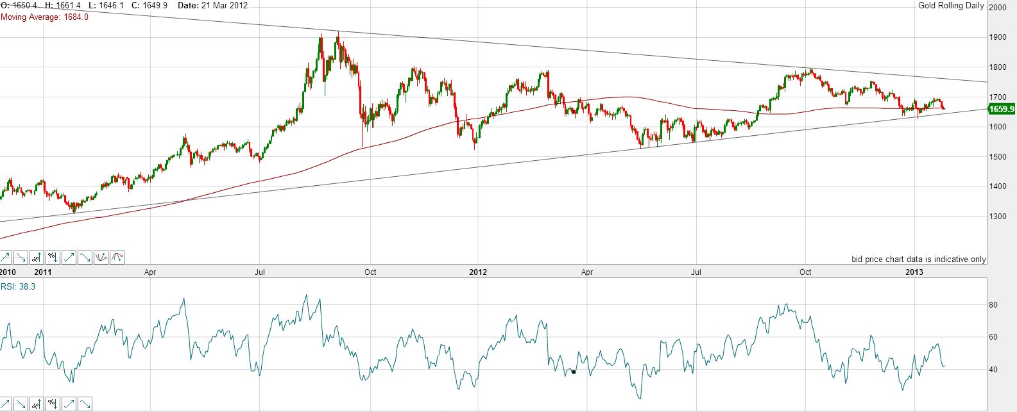
Task: Click dotted-line up-arrow icon in RSI toolbar
Action: (x=5, y=404)
